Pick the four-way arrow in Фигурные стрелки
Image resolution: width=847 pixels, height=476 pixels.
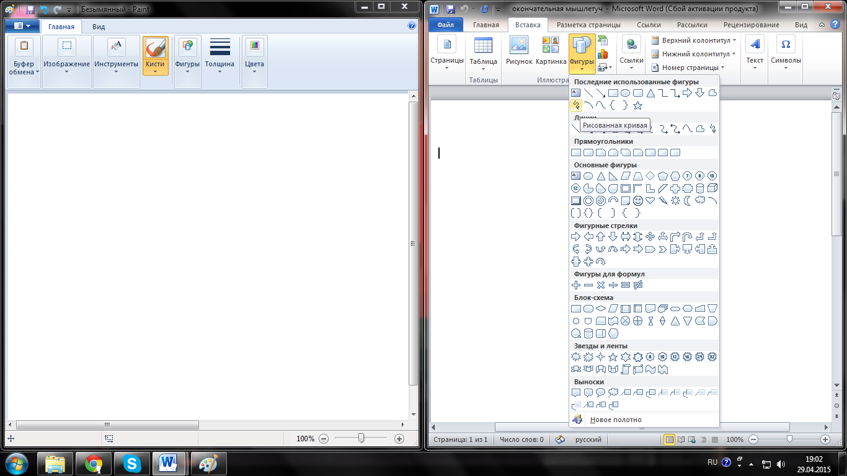click(x=650, y=237)
